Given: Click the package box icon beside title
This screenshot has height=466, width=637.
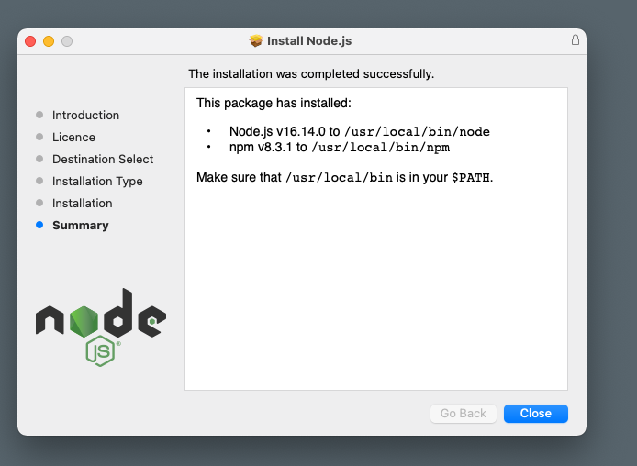Looking at the screenshot, I should tap(256, 40).
